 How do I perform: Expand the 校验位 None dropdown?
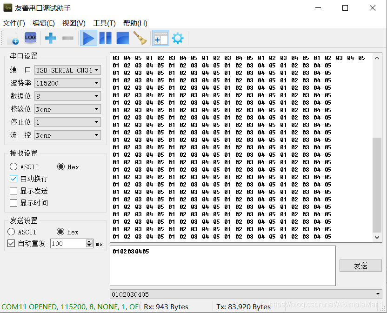pyautogui.click(x=67, y=109)
